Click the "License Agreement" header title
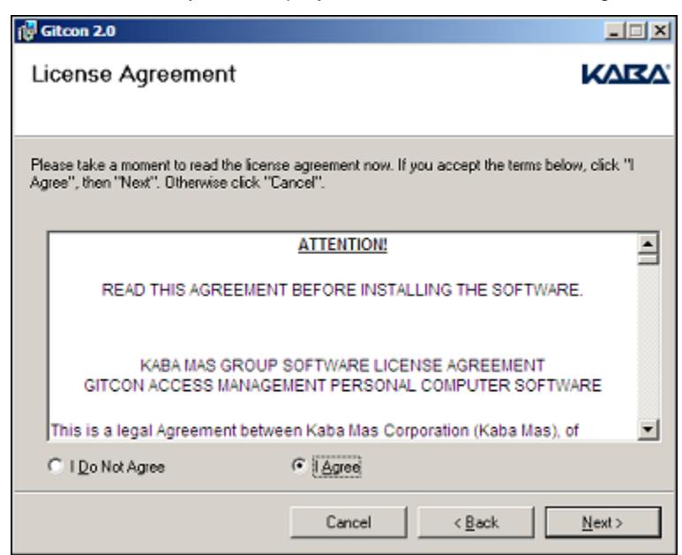 pyautogui.click(x=134, y=74)
